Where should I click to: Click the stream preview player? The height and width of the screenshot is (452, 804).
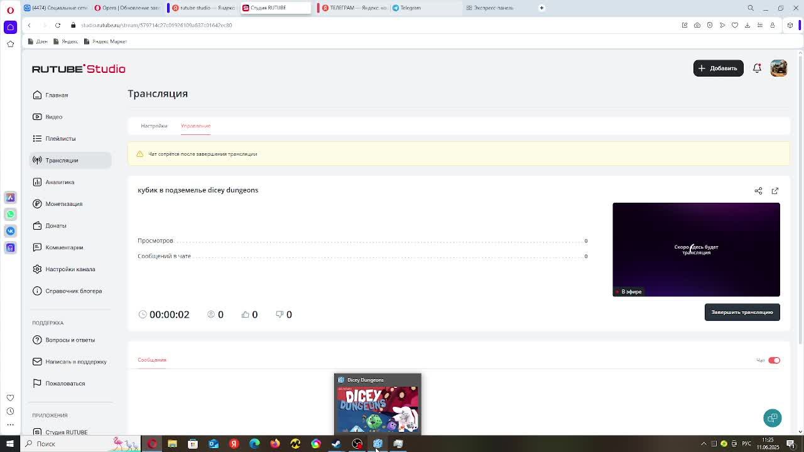click(696, 249)
